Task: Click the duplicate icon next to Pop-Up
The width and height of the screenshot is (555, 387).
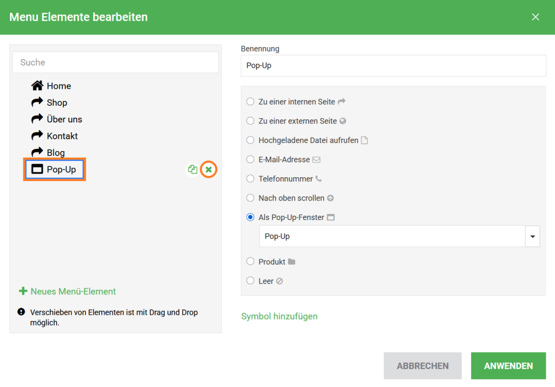Action: 192,170
